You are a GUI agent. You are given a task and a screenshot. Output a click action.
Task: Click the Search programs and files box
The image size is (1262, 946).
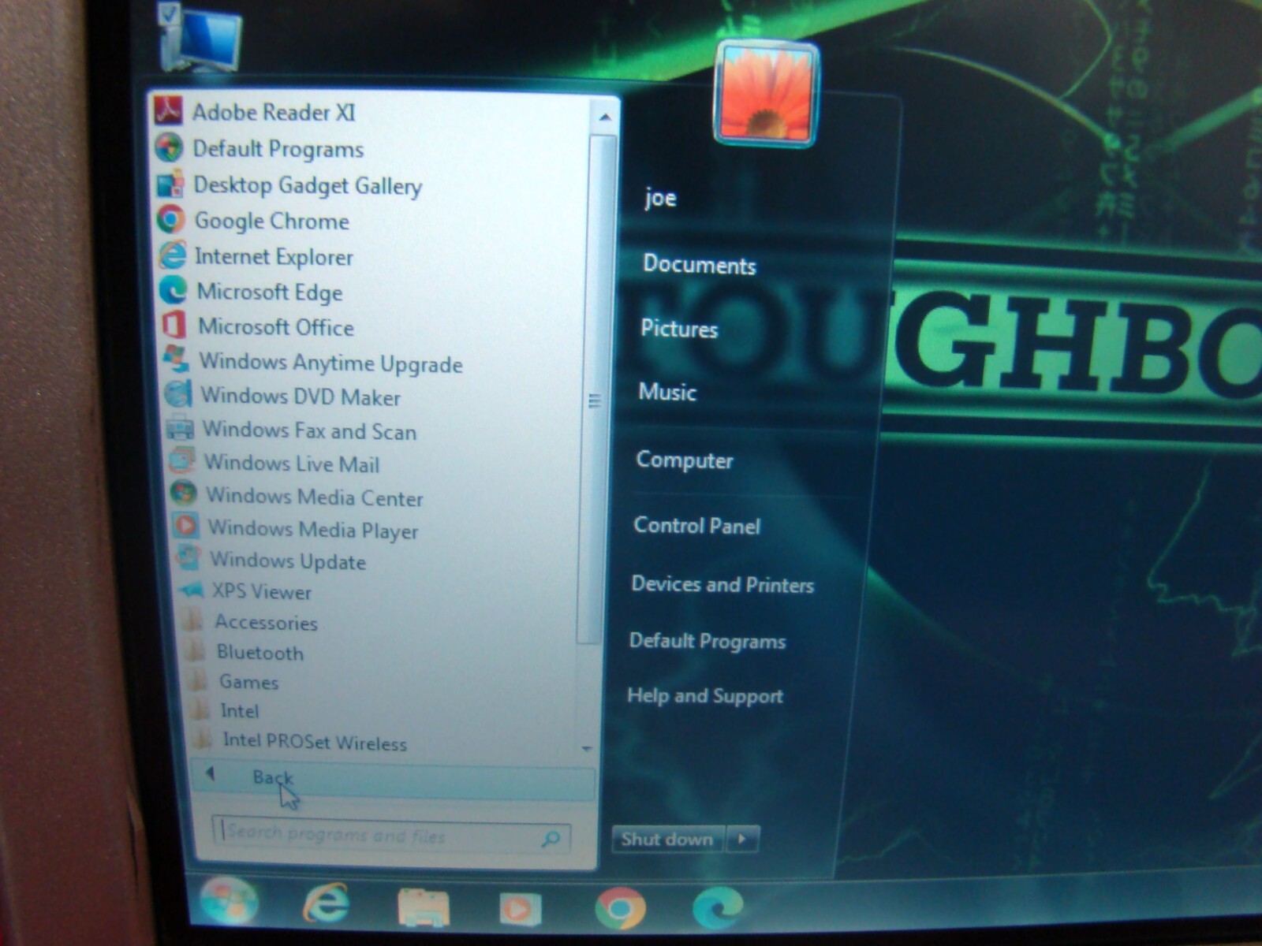click(x=391, y=835)
